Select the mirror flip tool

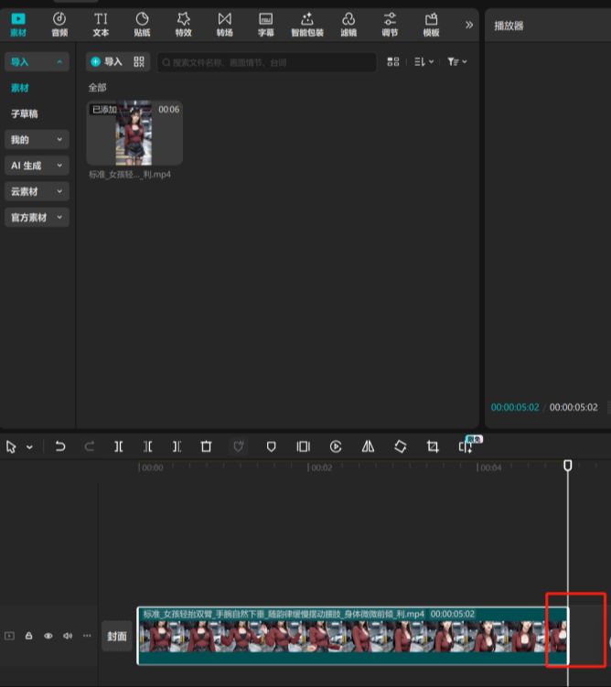(x=368, y=446)
